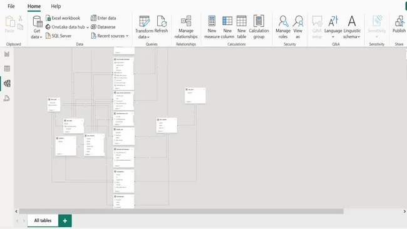Click the View as roles icon
407x229 pixels.
tap(298, 21)
